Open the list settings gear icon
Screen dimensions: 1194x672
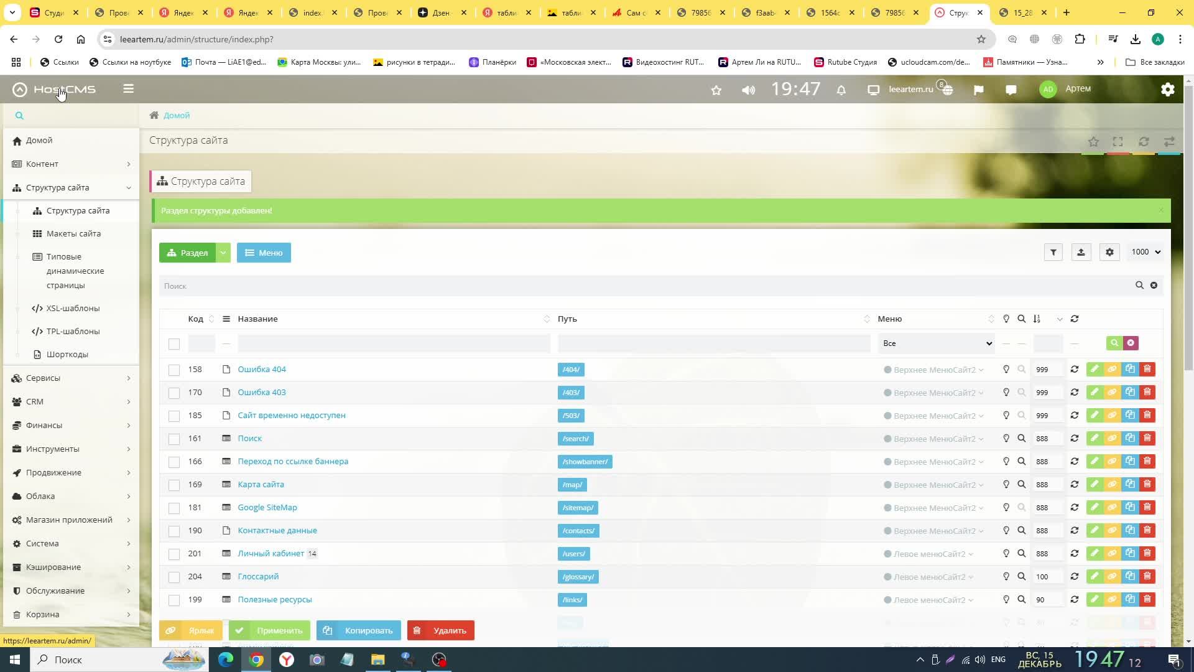(x=1109, y=253)
